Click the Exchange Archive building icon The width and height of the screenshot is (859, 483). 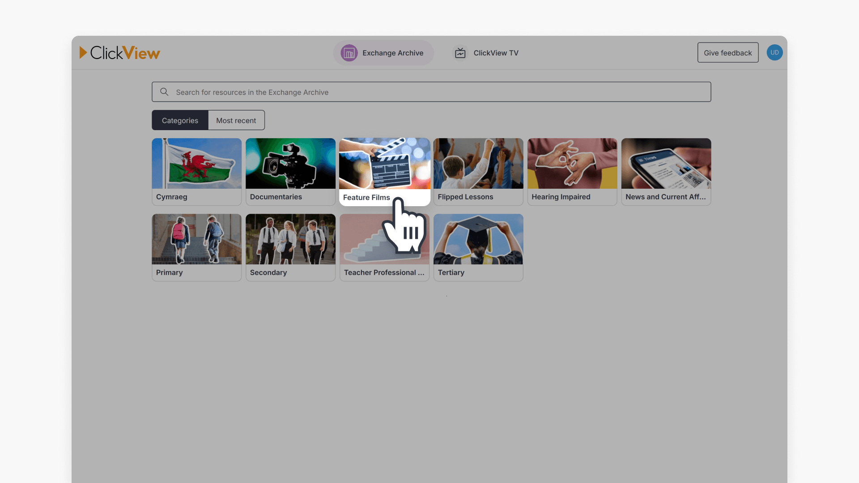[x=349, y=52]
